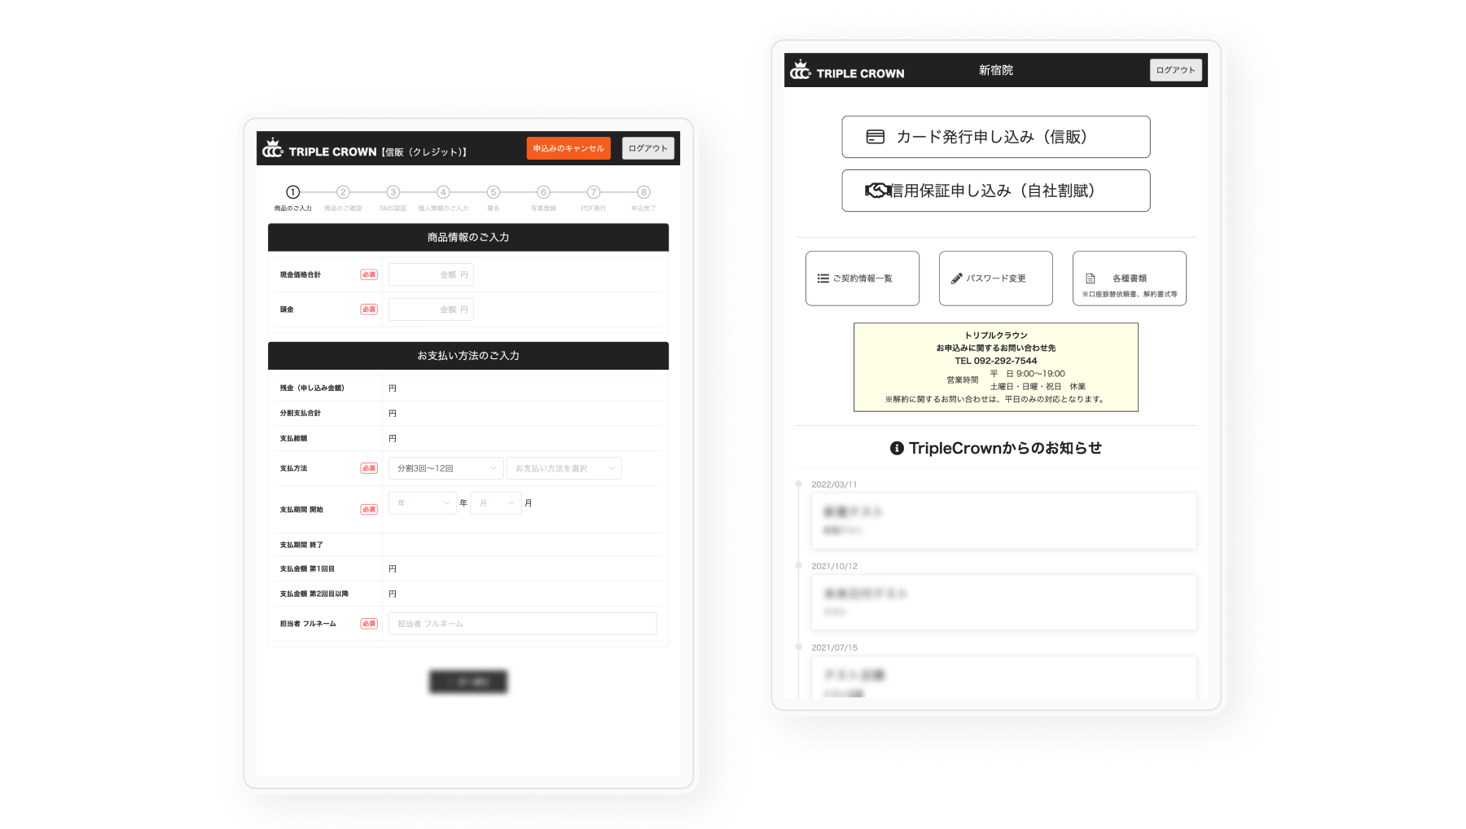The width and height of the screenshot is (1466, 829).
Task: Jump to step 3 SMS認証 in the progress bar
Action: pyautogui.click(x=393, y=193)
